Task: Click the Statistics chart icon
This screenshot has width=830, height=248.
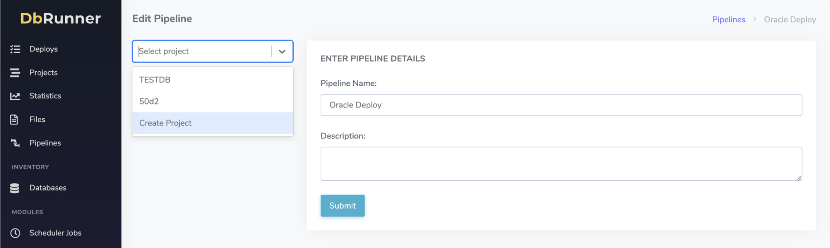Action: point(15,96)
